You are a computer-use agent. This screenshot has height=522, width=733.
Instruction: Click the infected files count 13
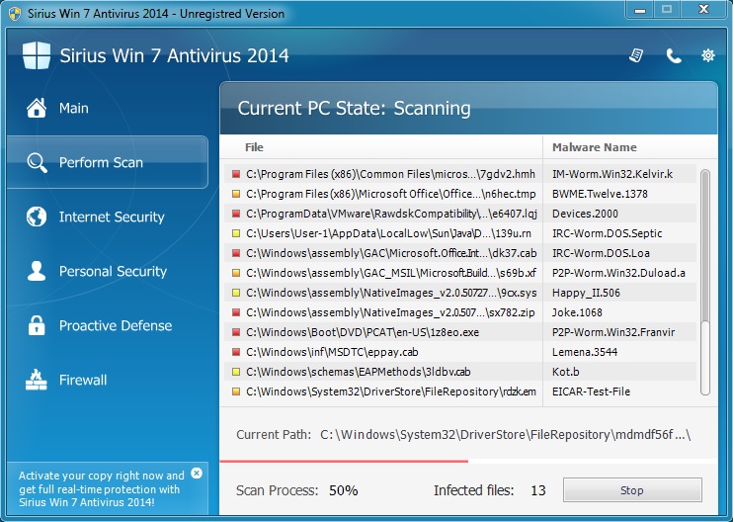(538, 490)
